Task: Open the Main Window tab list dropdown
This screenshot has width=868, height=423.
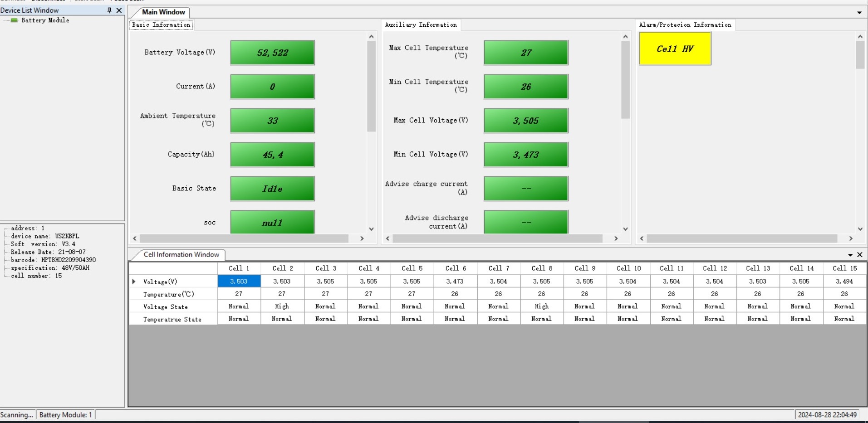Action: 859,13
